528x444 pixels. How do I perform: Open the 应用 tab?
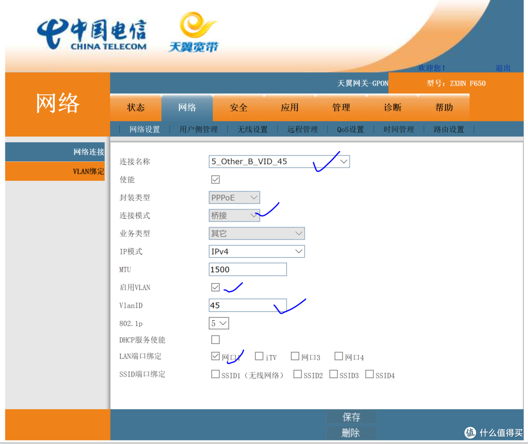pyautogui.click(x=290, y=108)
